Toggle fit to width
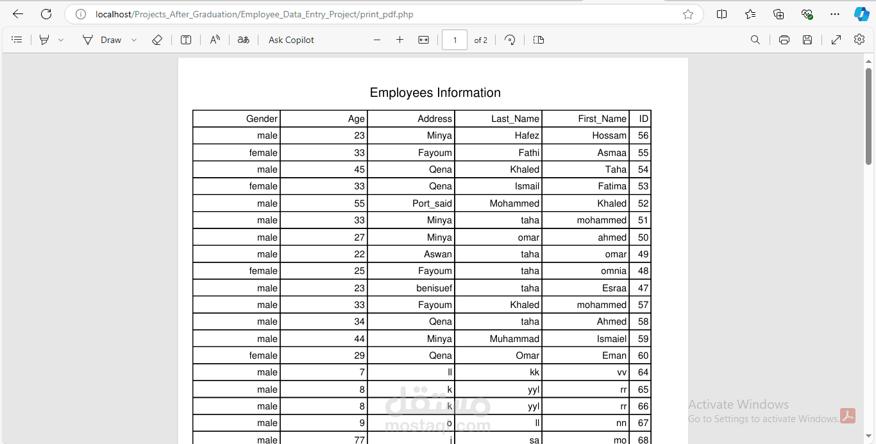Viewport: 876px width, 444px height. click(423, 40)
